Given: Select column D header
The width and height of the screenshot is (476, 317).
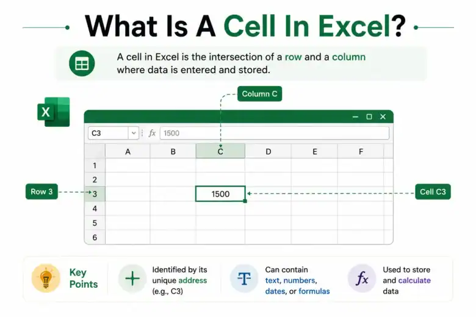Looking at the screenshot, I should (268, 151).
